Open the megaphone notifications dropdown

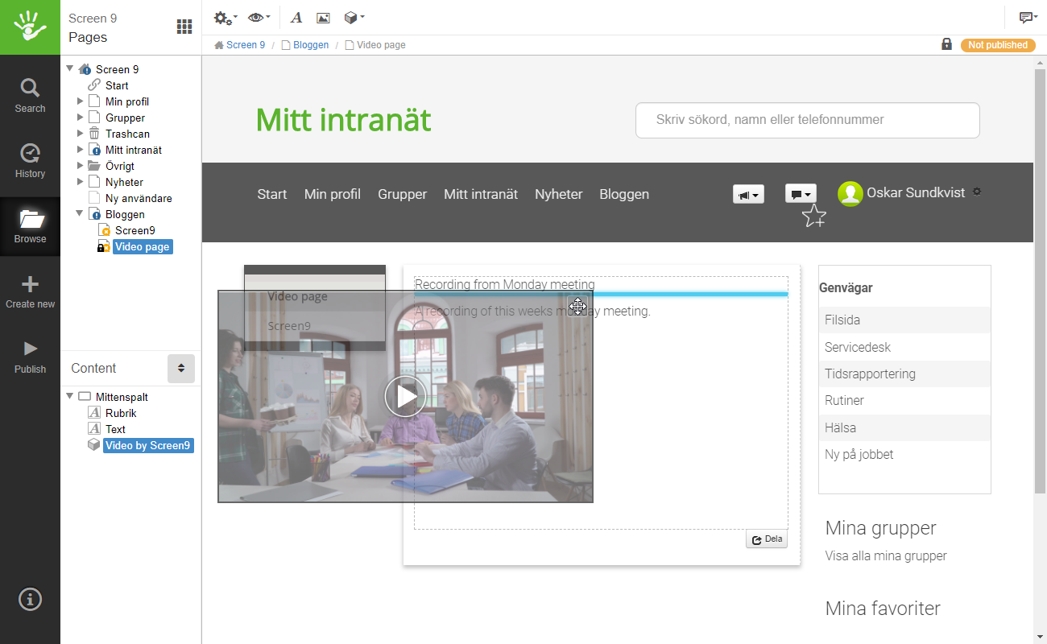point(748,194)
